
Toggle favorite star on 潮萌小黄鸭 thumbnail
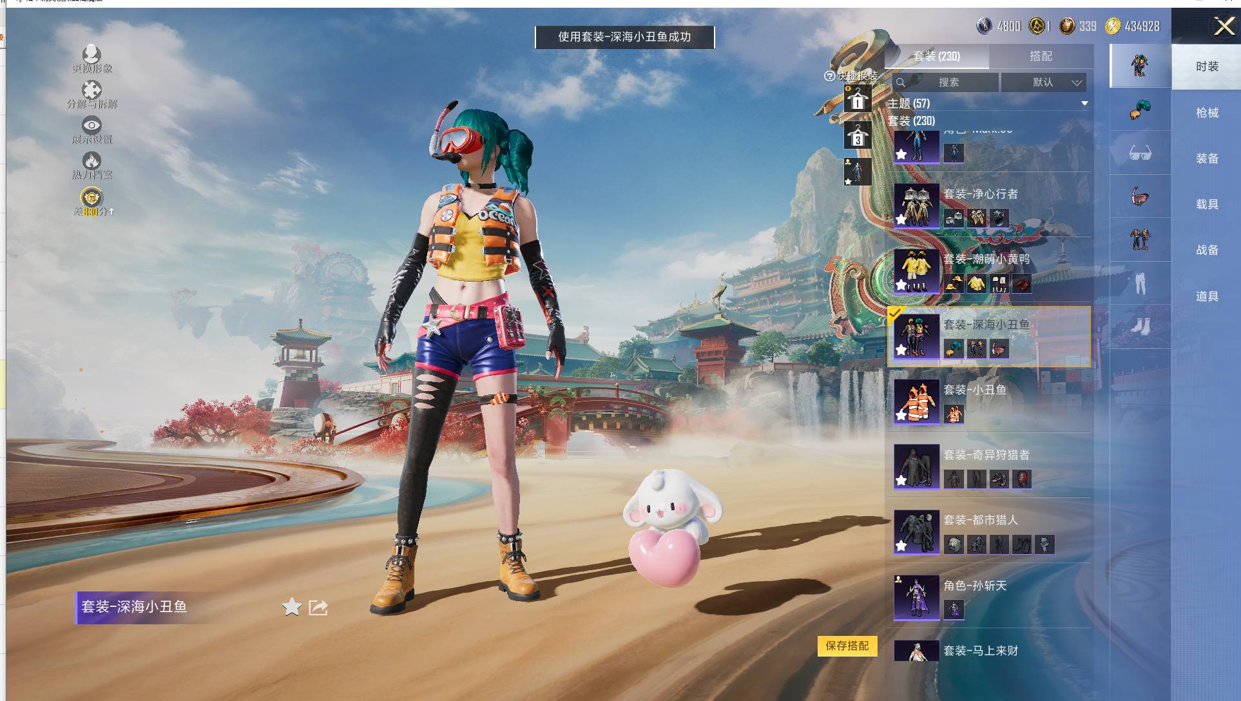pos(901,284)
